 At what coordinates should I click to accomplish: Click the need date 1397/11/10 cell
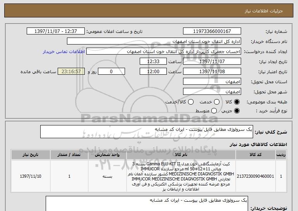[31, 176]
